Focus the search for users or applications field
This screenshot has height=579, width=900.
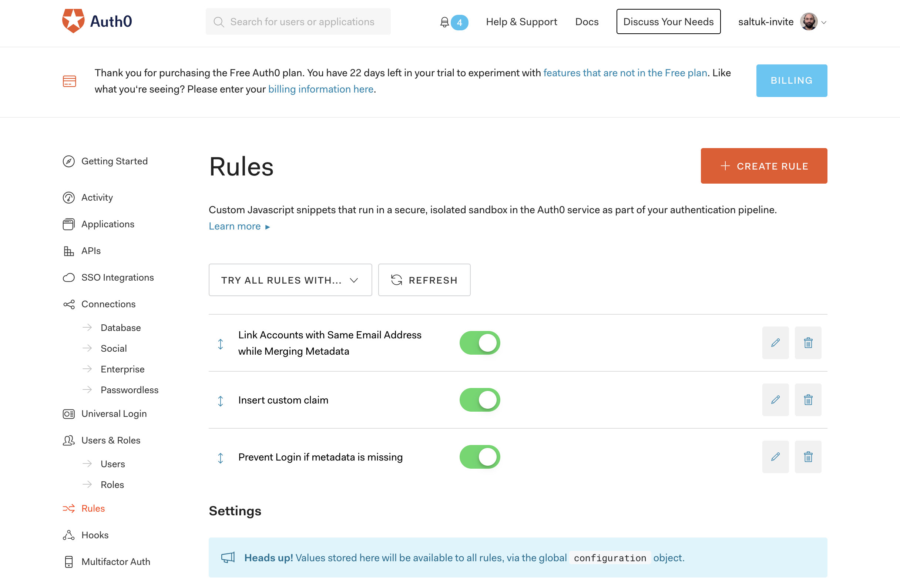(x=298, y=21)
